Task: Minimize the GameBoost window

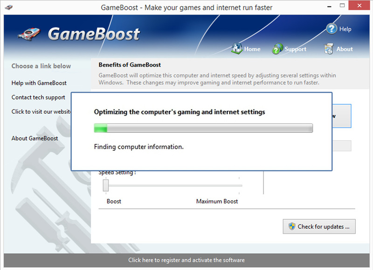Action: click(x=329, y=7)
